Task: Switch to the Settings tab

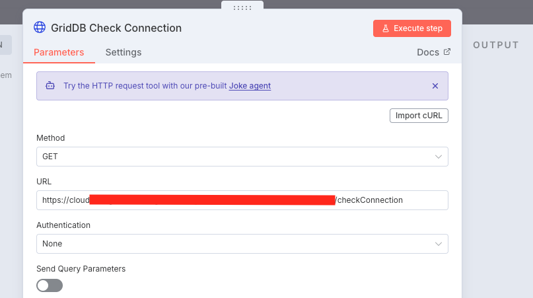Action: (124, 52)
